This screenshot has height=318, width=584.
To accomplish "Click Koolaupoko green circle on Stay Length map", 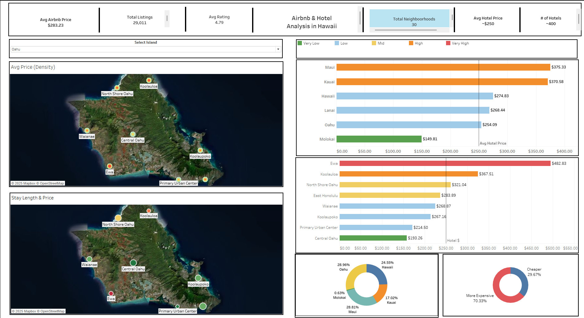I will [198, 278].
